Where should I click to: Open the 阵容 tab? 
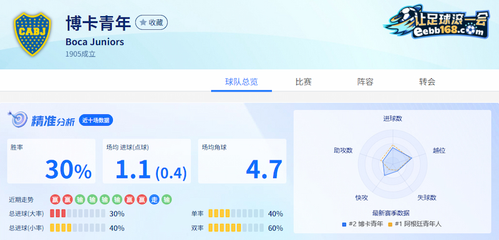pos(365,82)
